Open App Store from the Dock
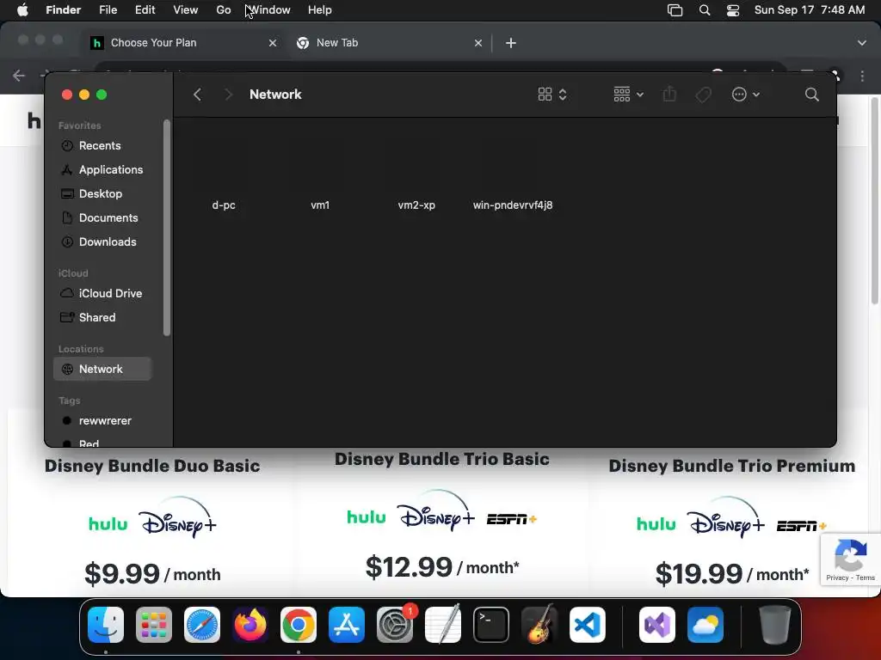 347,625
